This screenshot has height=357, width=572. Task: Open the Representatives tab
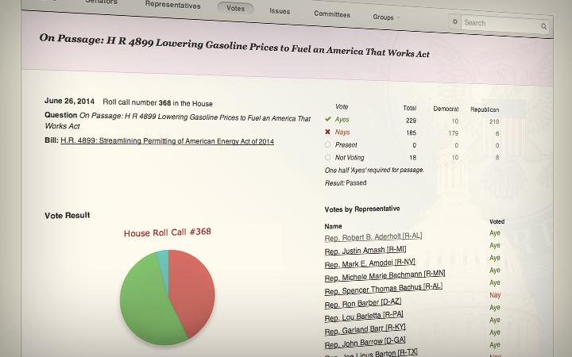[x=173, y=4]
